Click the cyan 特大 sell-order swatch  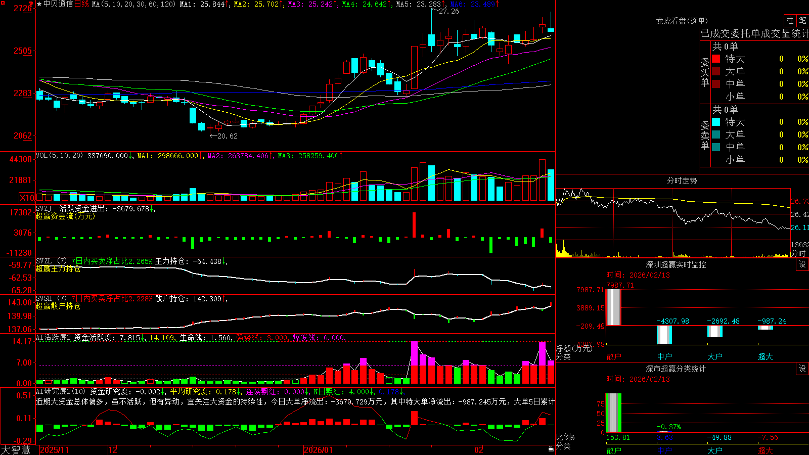coord(716,122)
